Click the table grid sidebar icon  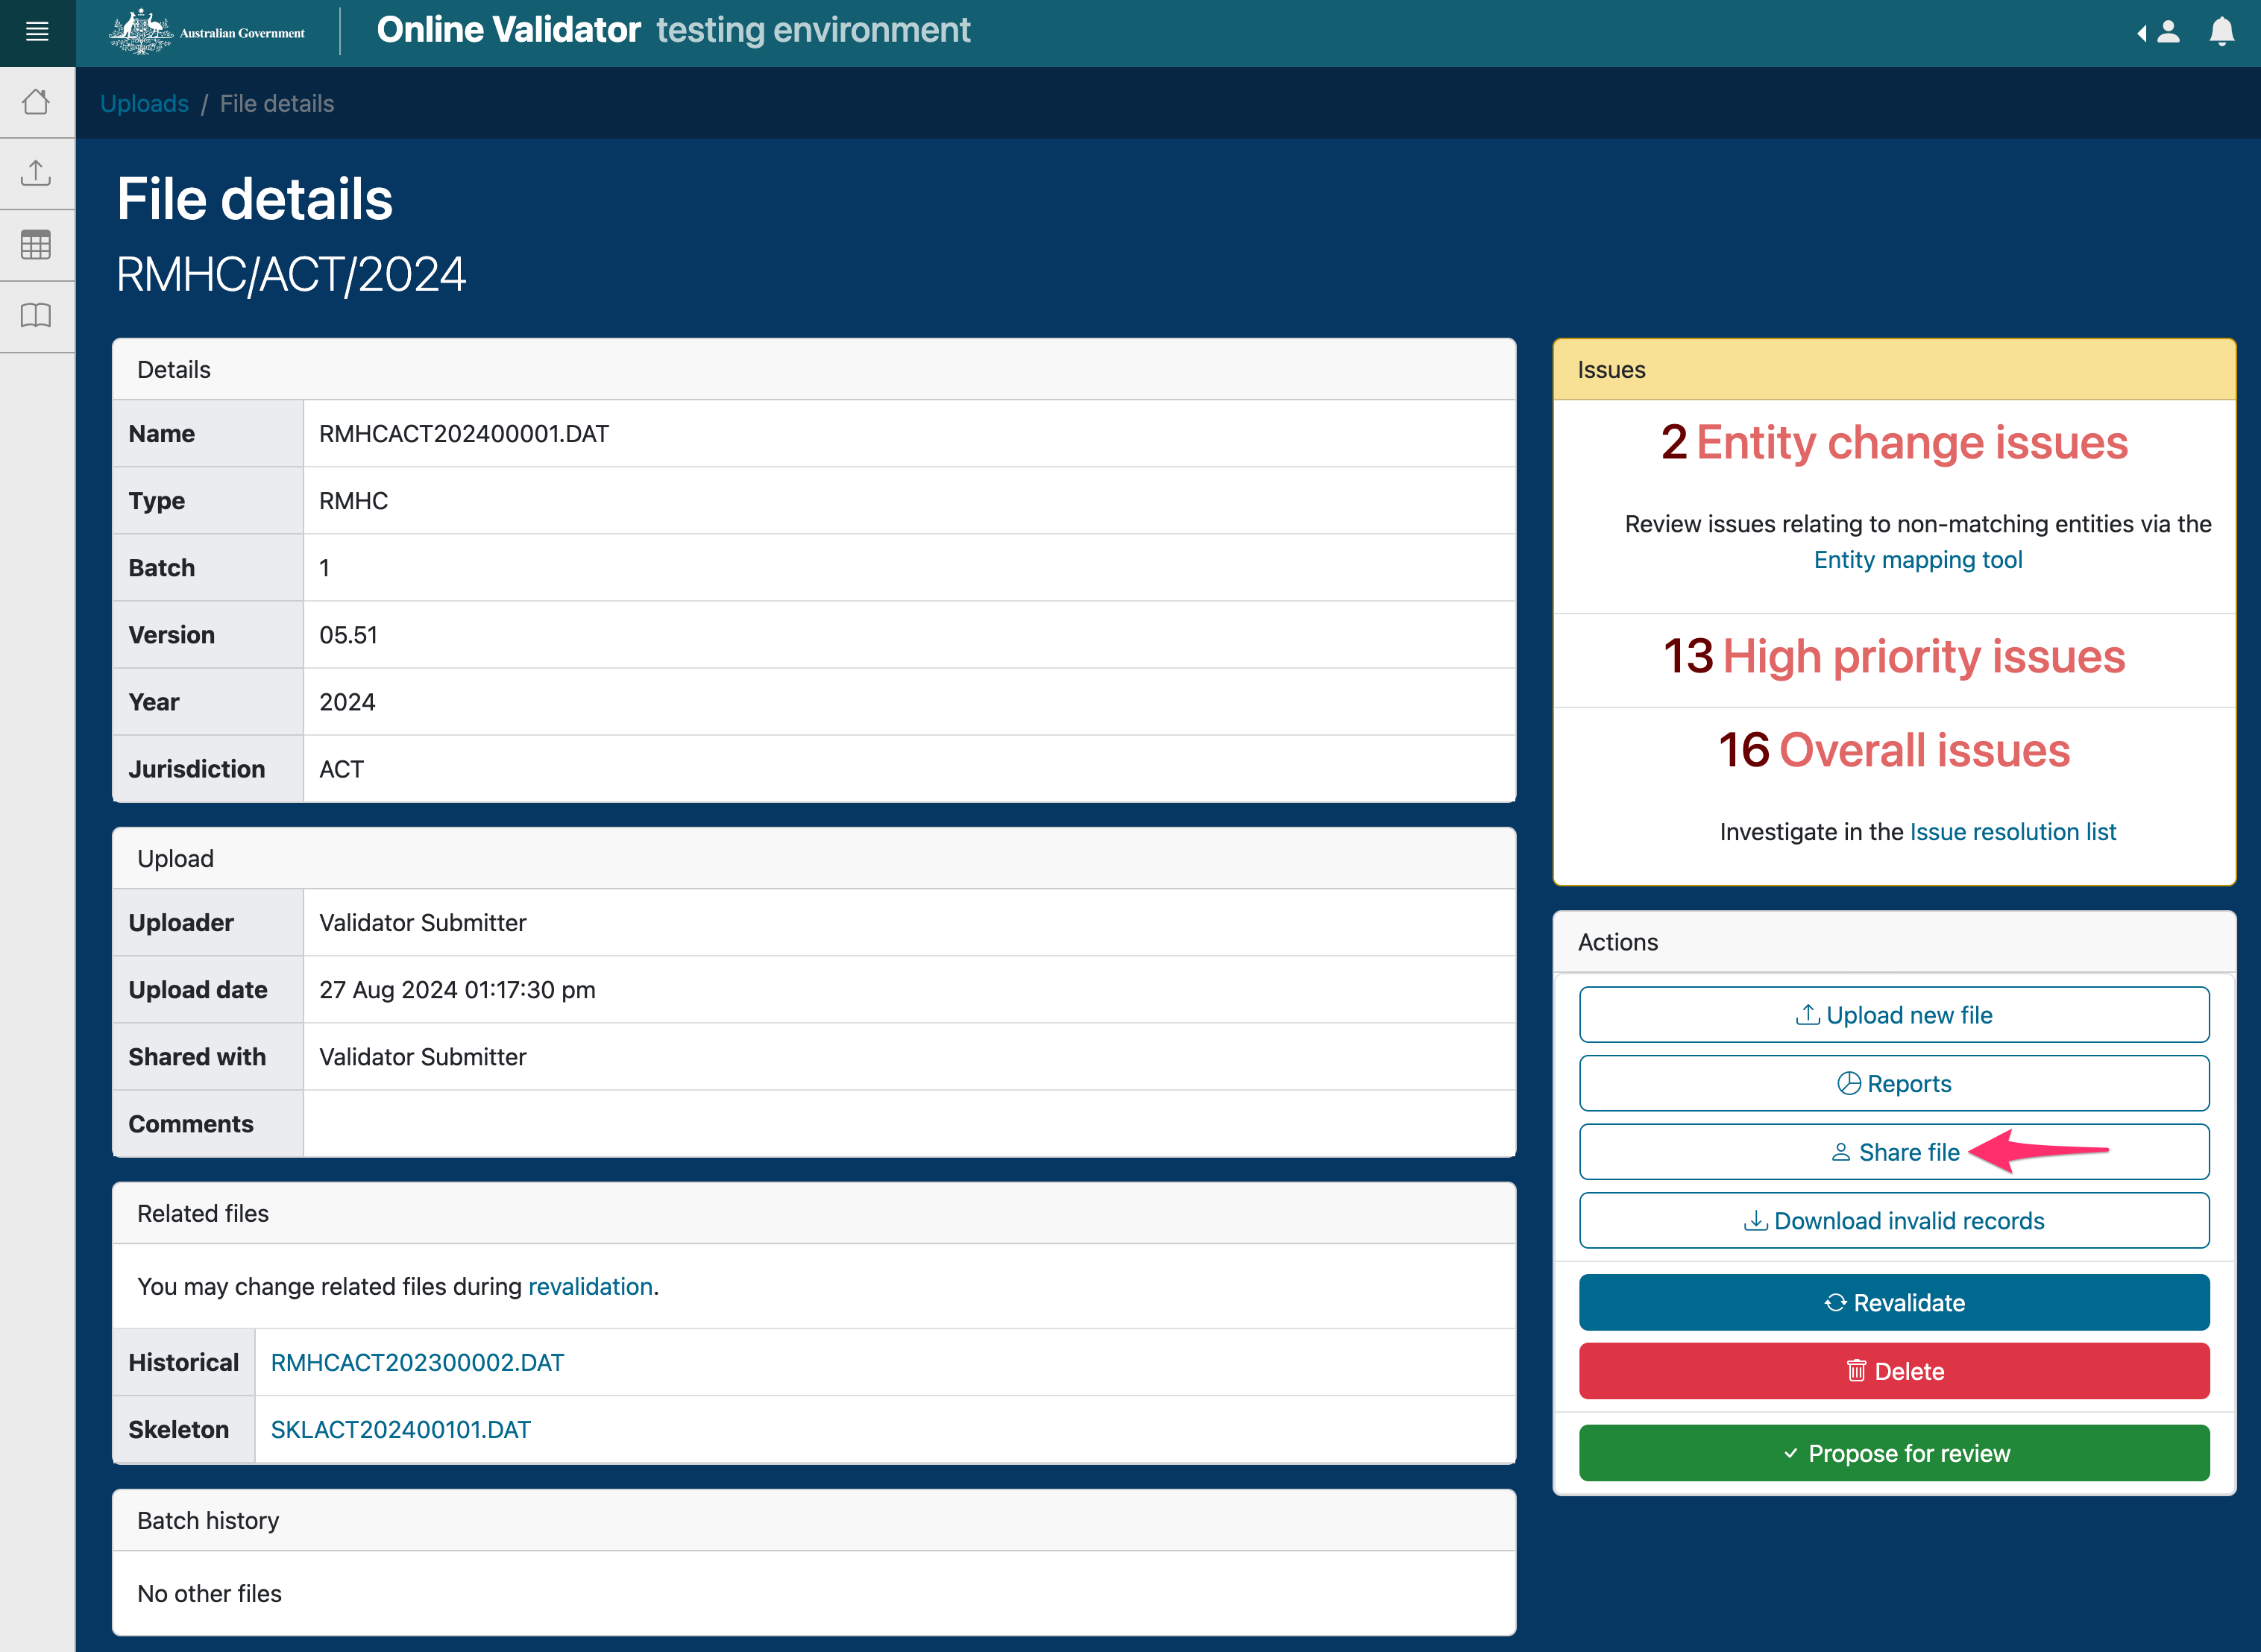pyautogui.click(x=36, y=245)
